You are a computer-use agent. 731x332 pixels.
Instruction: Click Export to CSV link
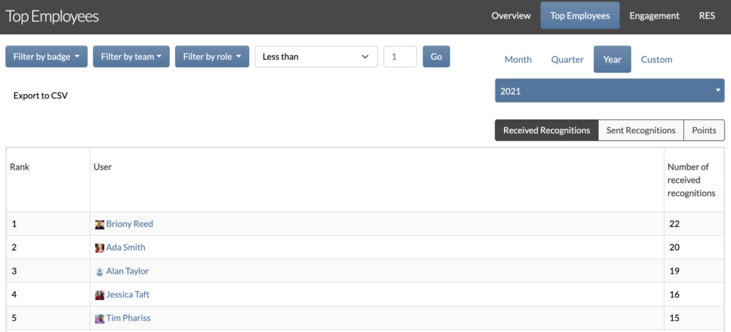[x=41, y=96]
